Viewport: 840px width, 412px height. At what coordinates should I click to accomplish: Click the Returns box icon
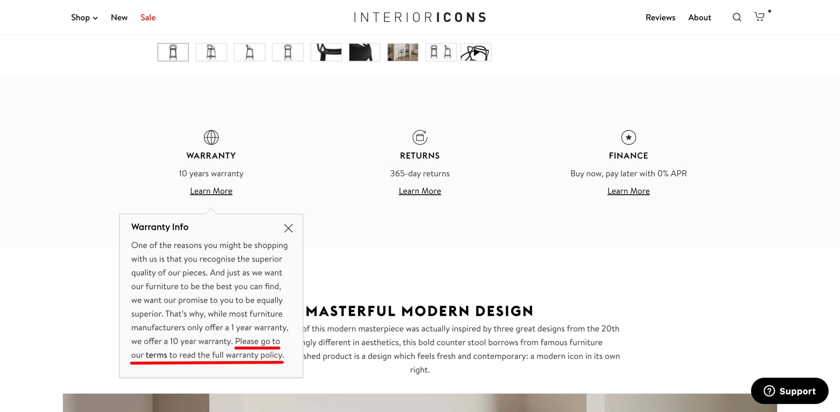pos(420,137)
